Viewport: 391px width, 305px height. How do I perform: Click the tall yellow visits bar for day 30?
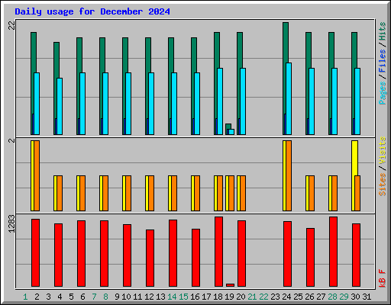coord(354,158)
